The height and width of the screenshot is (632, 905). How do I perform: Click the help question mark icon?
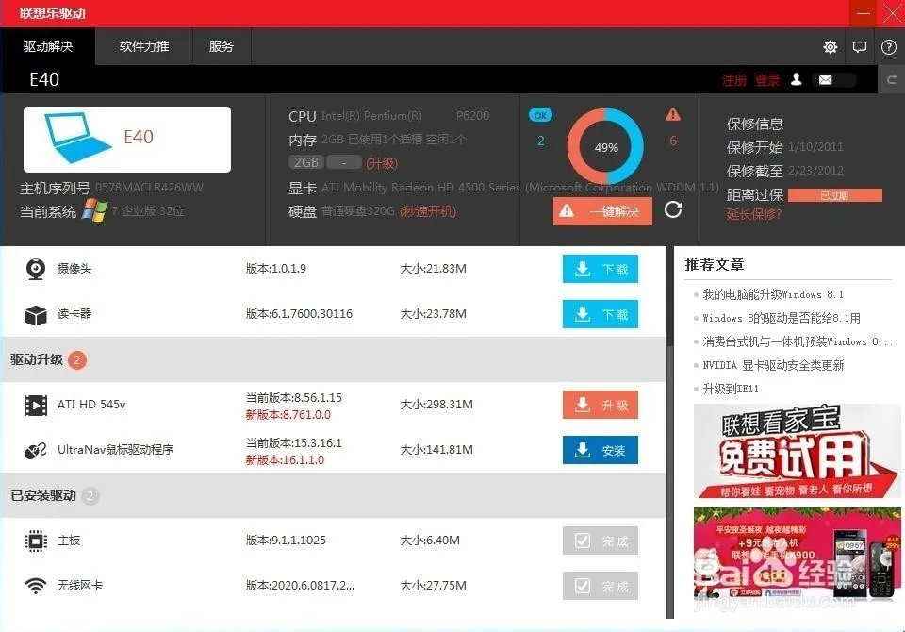click(x=888, y=46)
